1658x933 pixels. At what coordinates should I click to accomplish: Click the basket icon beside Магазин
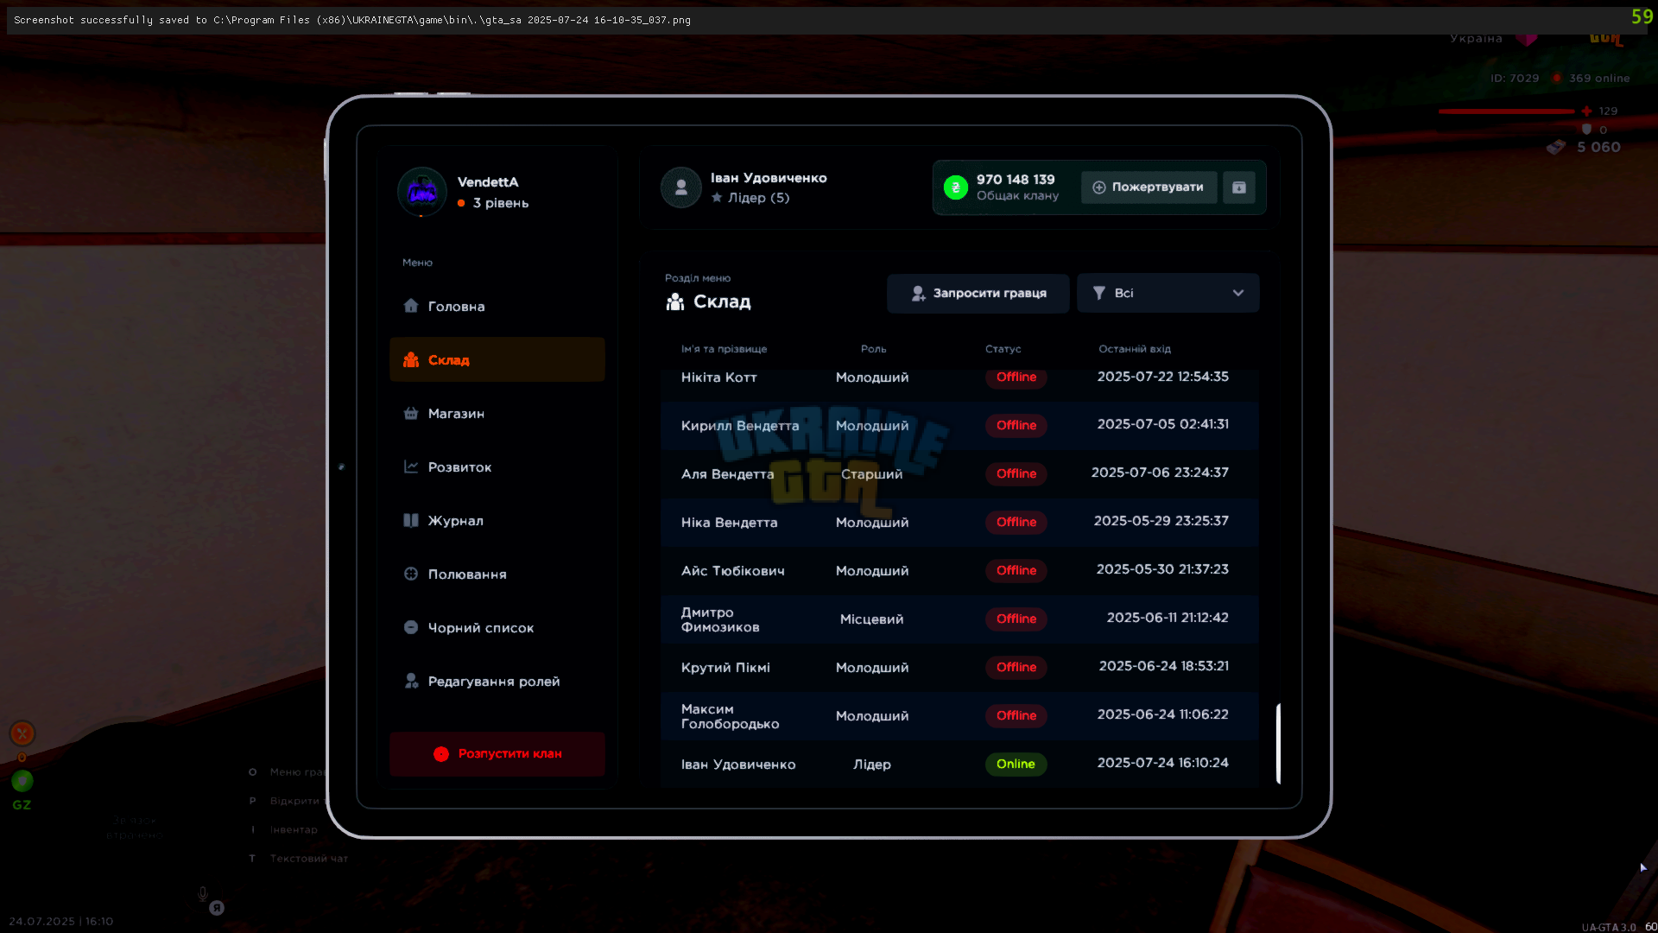[411, 413]
